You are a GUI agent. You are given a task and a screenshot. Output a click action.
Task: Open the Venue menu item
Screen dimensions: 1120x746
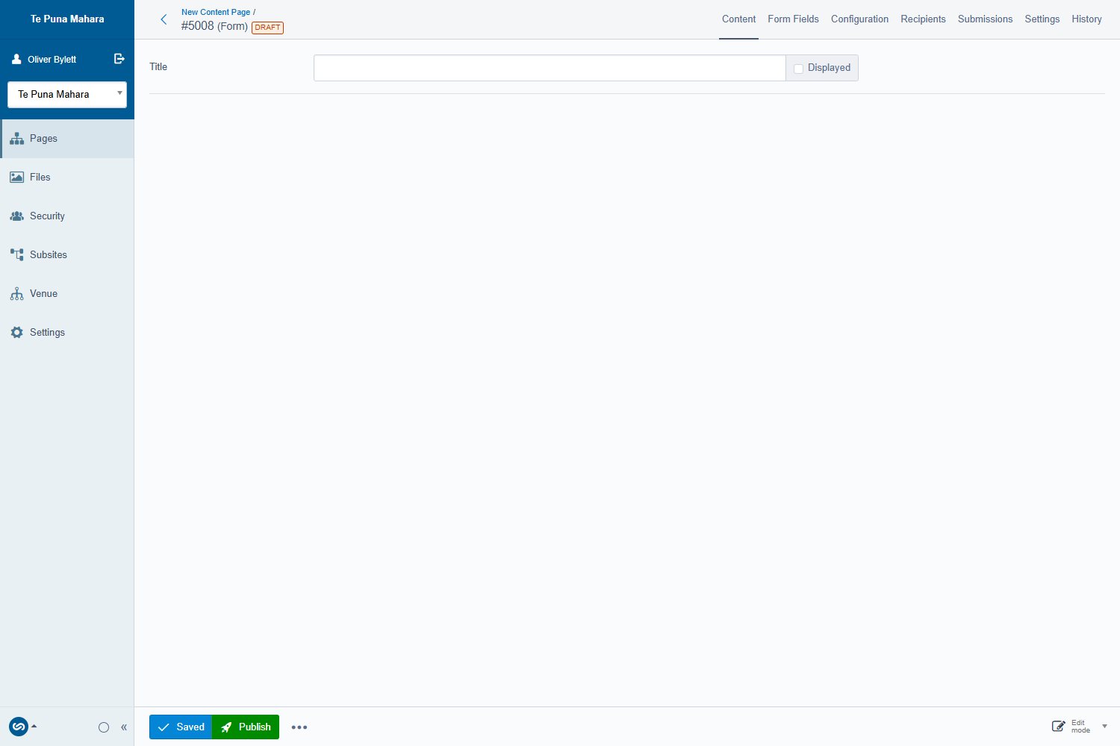(67, 294)
